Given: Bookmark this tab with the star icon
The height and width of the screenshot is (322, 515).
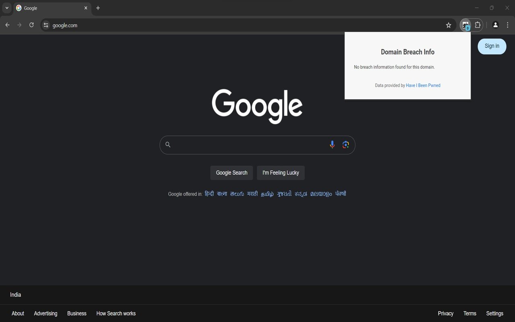Looking at the screenshot, I should point(449,25).
